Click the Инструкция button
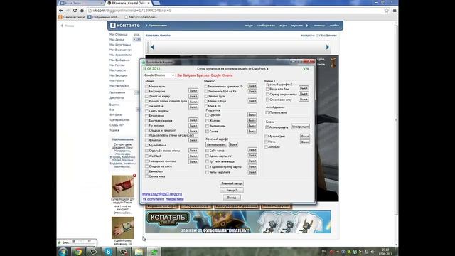Screen dimensions: 455x256 coord(300,127)
